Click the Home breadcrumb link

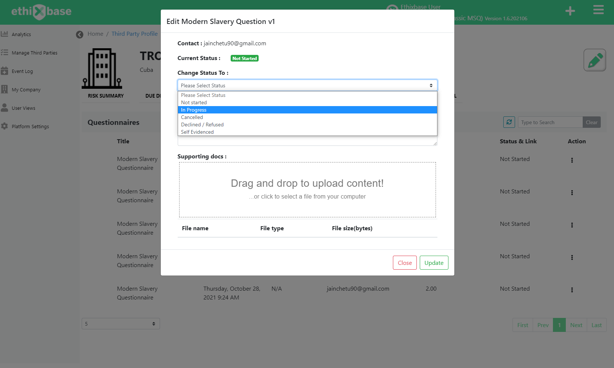[x=95, y=34]
